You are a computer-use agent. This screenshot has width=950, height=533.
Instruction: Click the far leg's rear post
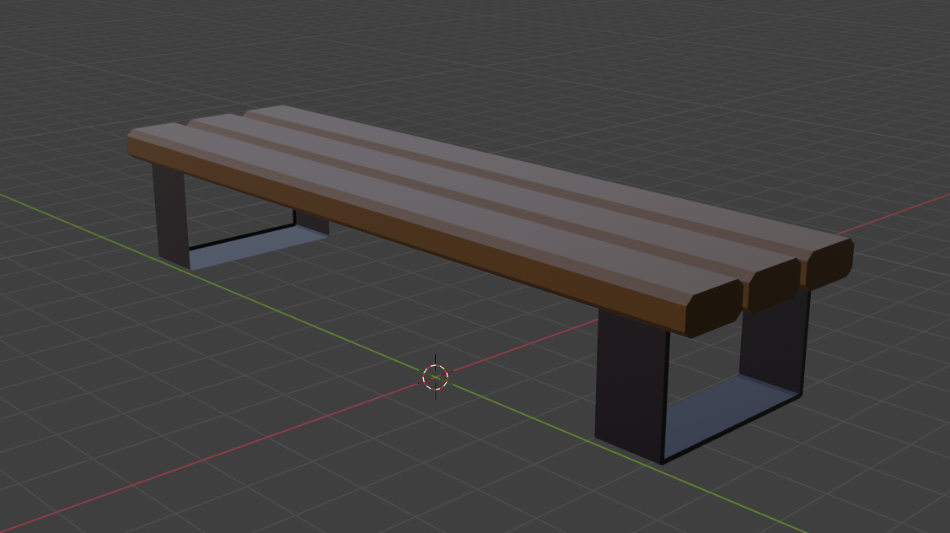(310, 221)
